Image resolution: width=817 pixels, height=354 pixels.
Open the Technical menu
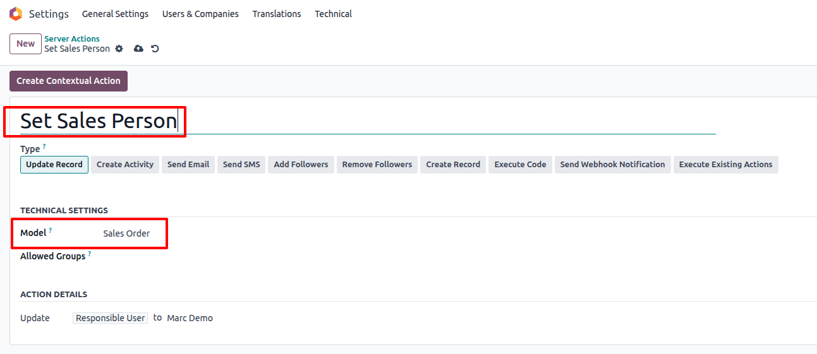pos(333,14)
